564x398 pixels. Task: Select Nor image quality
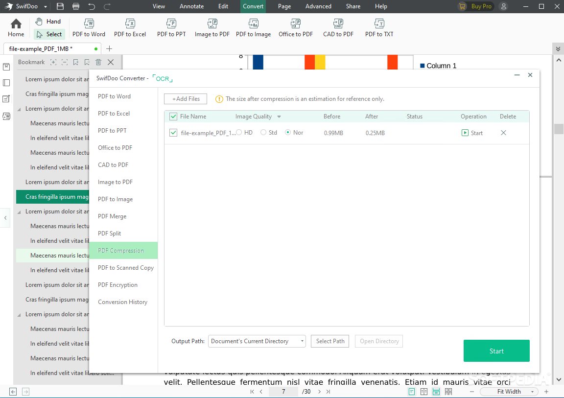pos(288,132)
